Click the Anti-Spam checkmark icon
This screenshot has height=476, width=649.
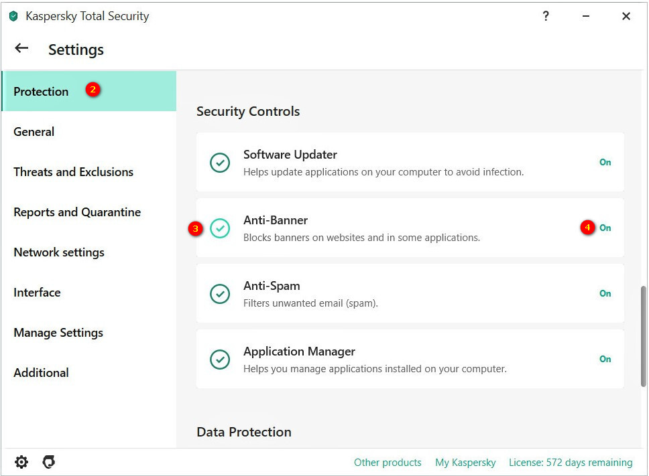tap(220, 294)
